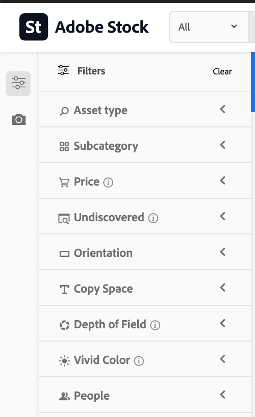Clear all applied filters
This screenshot has height=417, width=255.
[x=222, y=71]
